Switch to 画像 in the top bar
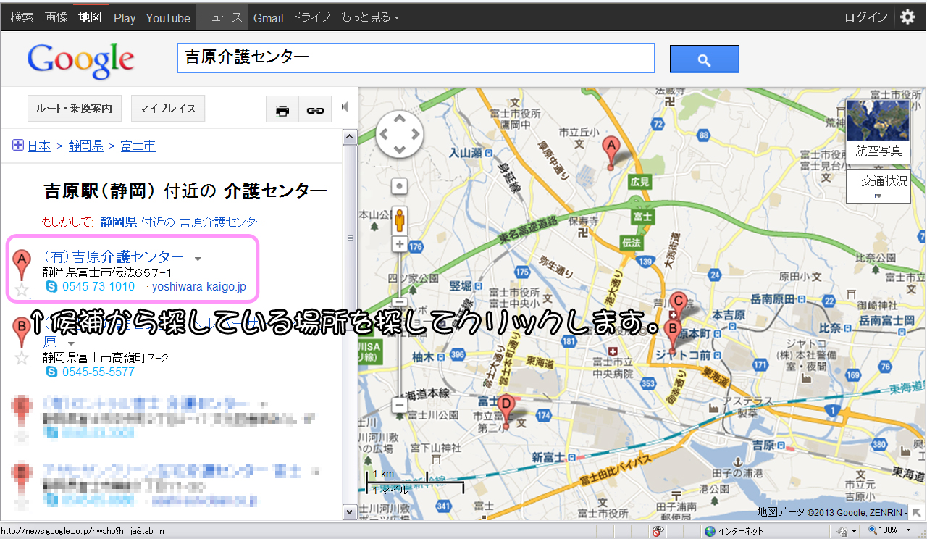The width and height of the screenshot is (927, 539). [x=56, y=17]
